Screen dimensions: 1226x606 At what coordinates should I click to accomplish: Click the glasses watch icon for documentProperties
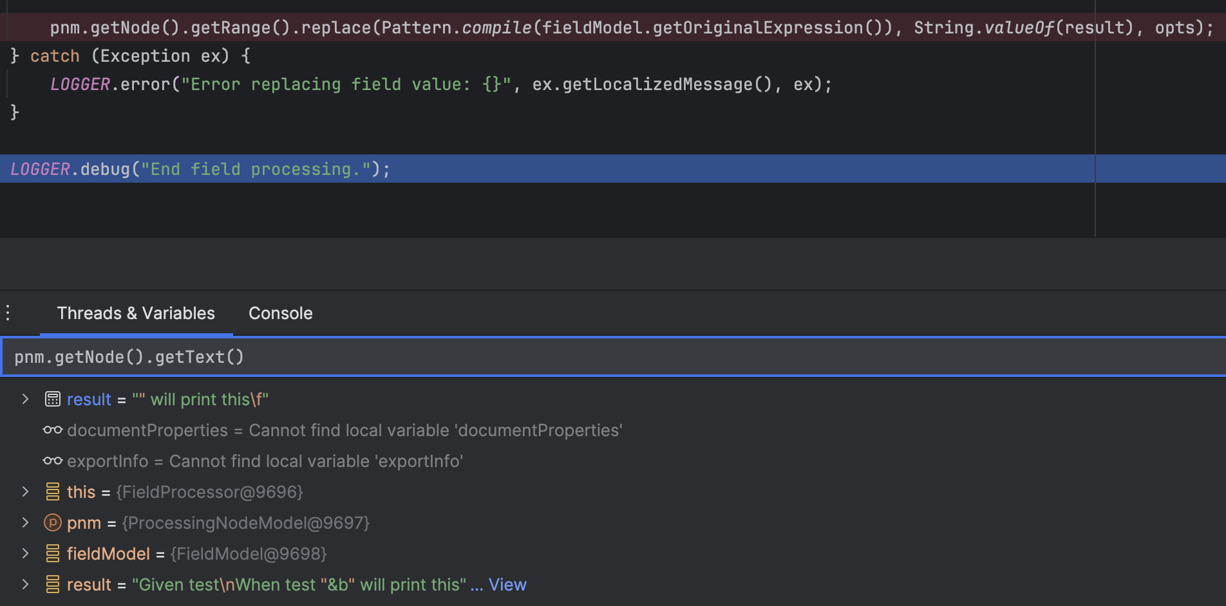pyautogui.click(x=53, y=430)
